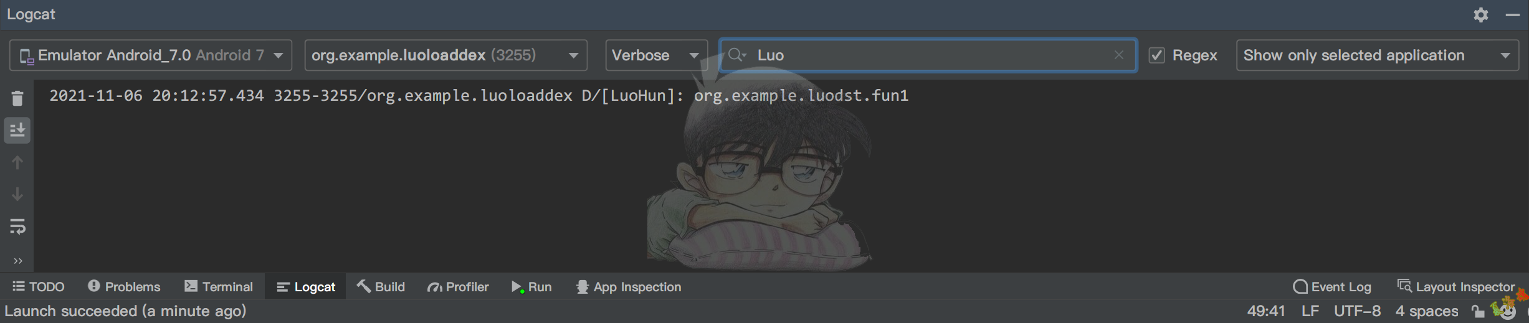This screenshot has width=1529, height=323.
Task: Expand more logcat toolbar actions
Action: pyautogui.click(x=17, y=261)
